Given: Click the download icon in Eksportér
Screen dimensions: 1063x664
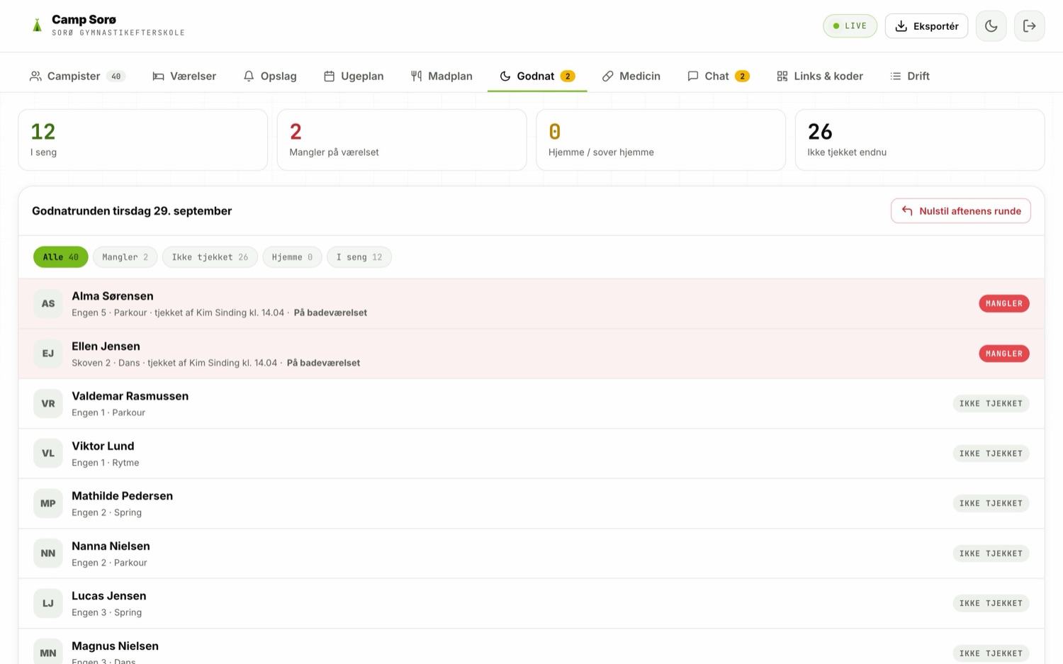Looking at the screenshot, I should pyautogui.click(x=901, y=26).
